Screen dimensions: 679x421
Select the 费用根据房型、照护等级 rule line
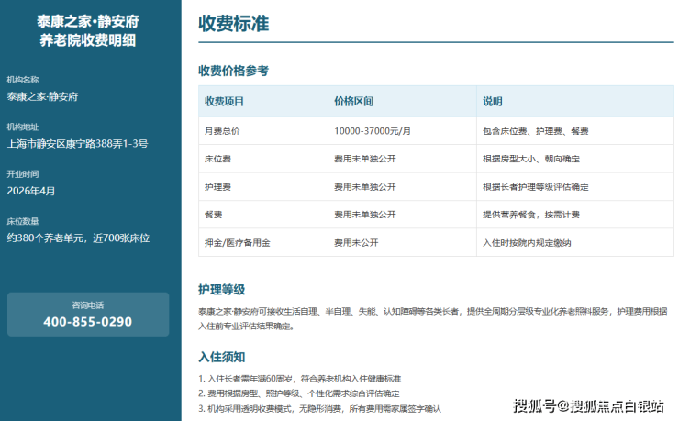[299, 393]
